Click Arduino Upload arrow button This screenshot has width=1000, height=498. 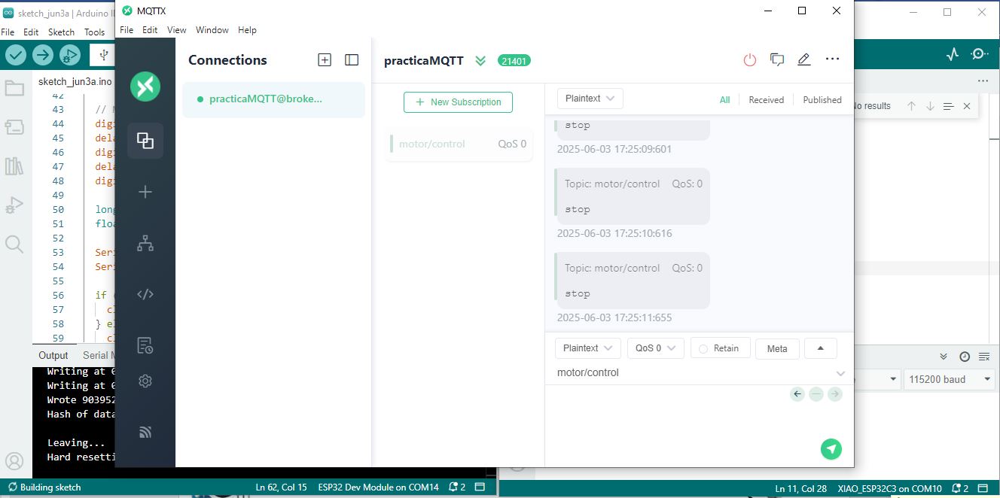43,55
